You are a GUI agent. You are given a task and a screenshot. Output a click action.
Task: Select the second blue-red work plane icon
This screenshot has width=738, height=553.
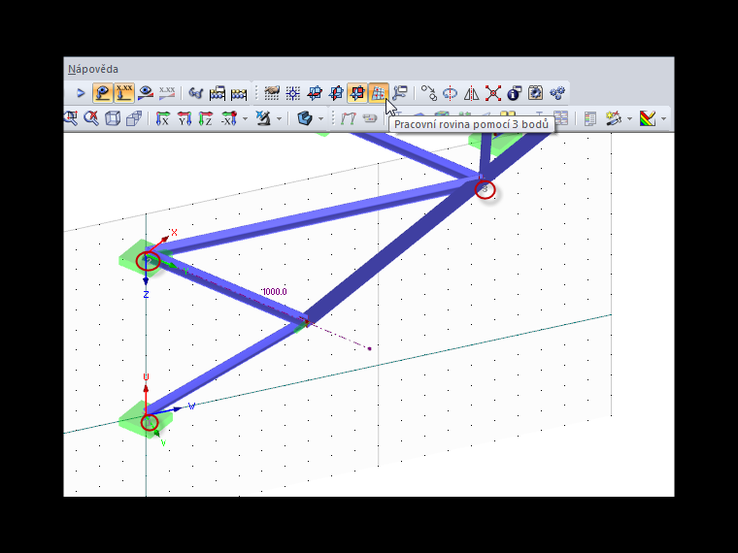pos(336,93)
